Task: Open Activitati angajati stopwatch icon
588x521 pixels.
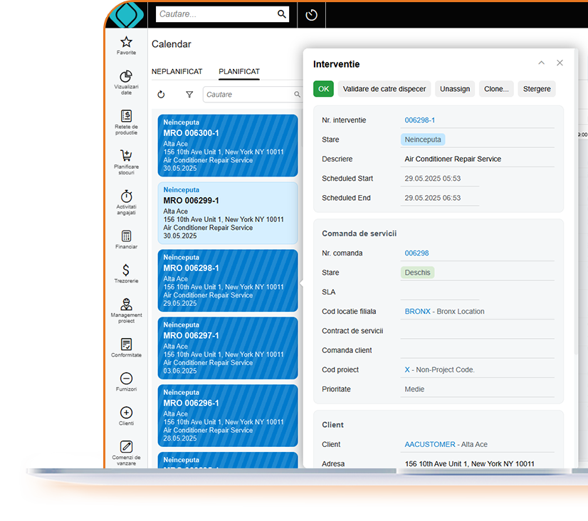Action: [x=126, y=196]
